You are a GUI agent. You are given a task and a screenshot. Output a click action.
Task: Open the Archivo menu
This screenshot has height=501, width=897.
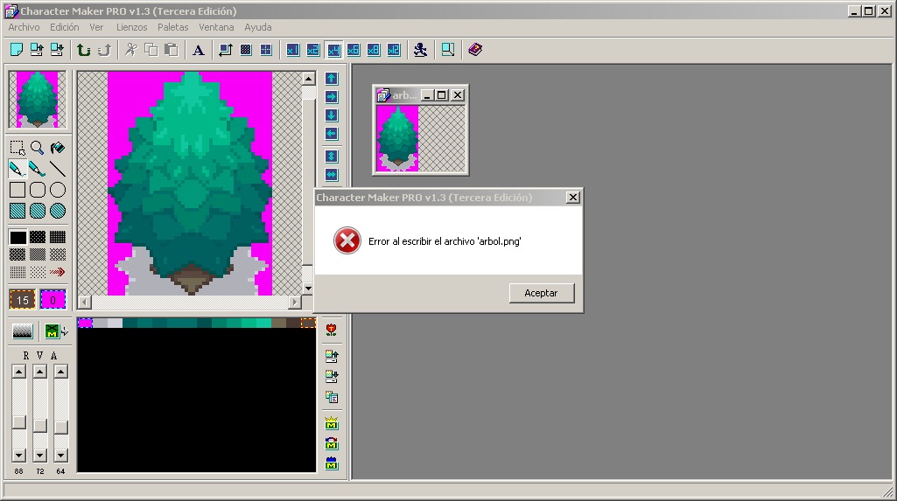tap(24, 27)
